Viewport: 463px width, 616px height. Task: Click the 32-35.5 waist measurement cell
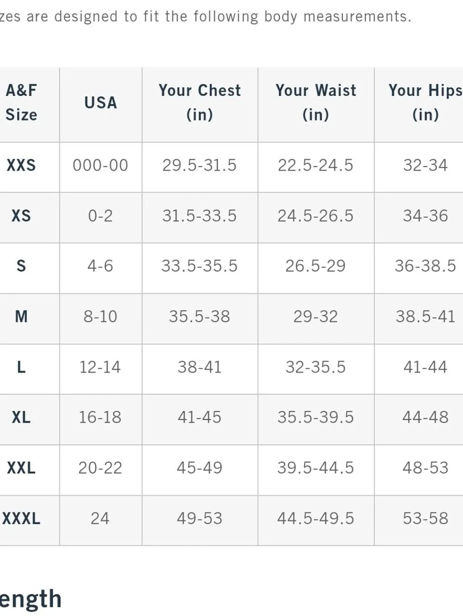pyautogui.click(x=316, y=367)
